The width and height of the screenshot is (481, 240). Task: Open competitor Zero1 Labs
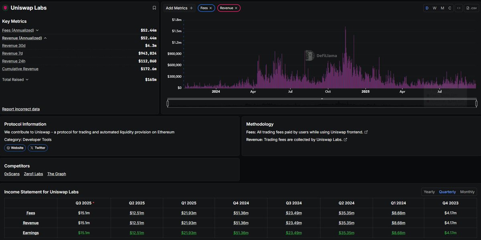33,174
